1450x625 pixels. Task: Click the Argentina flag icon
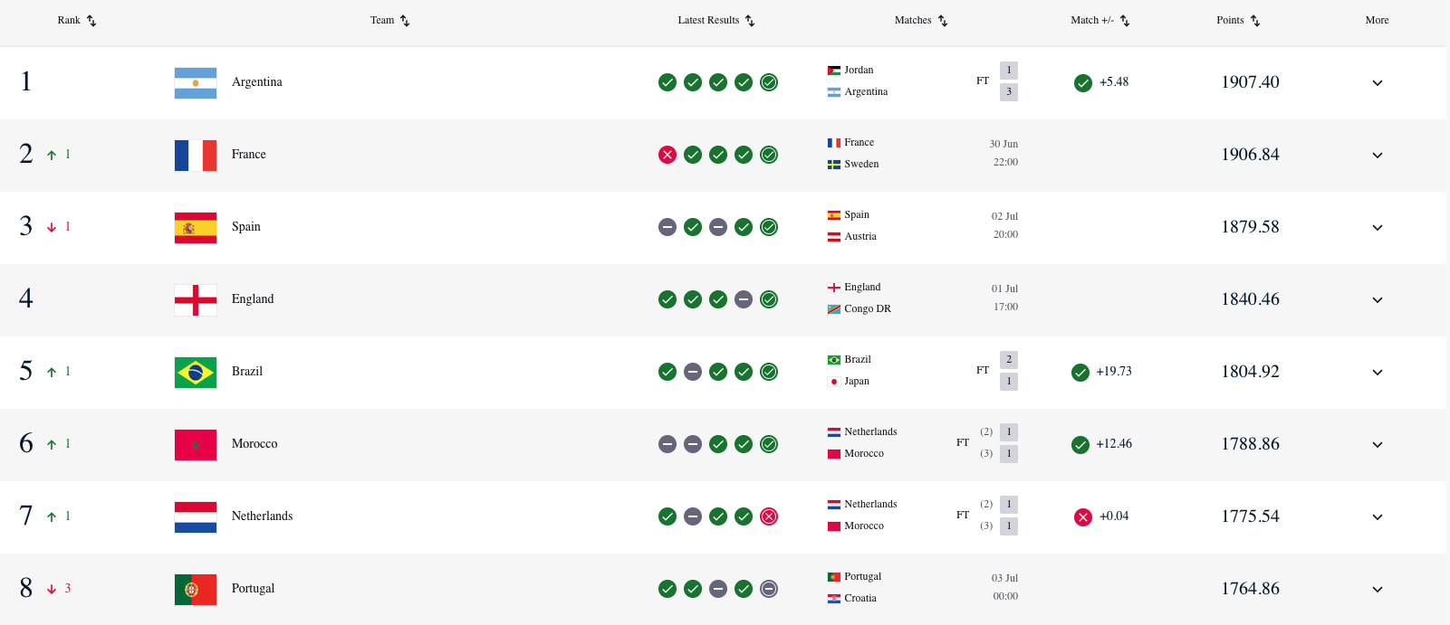click(196, 82)
